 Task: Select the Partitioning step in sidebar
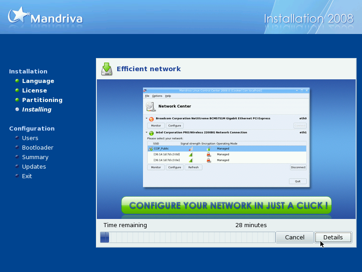click(42, 100)
